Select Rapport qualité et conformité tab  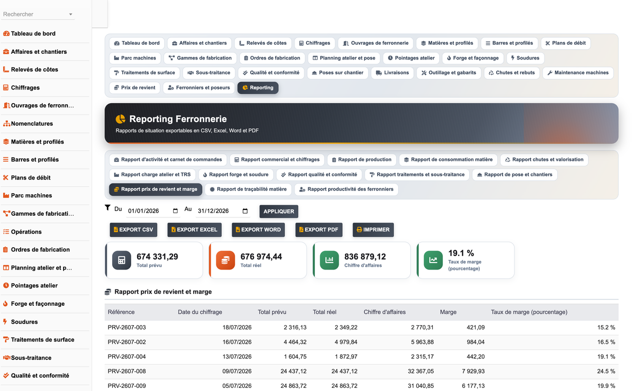click(319, 174)
